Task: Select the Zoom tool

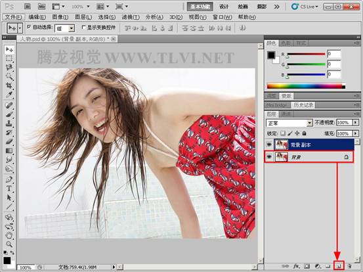Action: pyautogui.click(x=9, y=244)
